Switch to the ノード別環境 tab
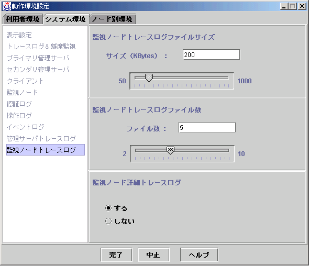The image size is (309, 266). [113, 19]
